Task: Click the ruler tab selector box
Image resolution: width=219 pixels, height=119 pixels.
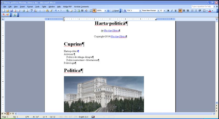Action: coord(3,19)
